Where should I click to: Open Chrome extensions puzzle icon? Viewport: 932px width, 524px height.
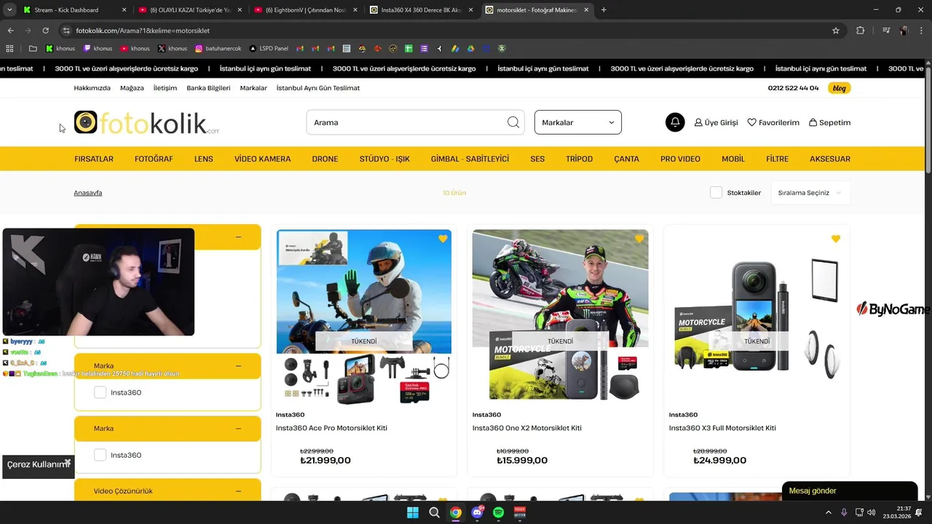point(861,31)
